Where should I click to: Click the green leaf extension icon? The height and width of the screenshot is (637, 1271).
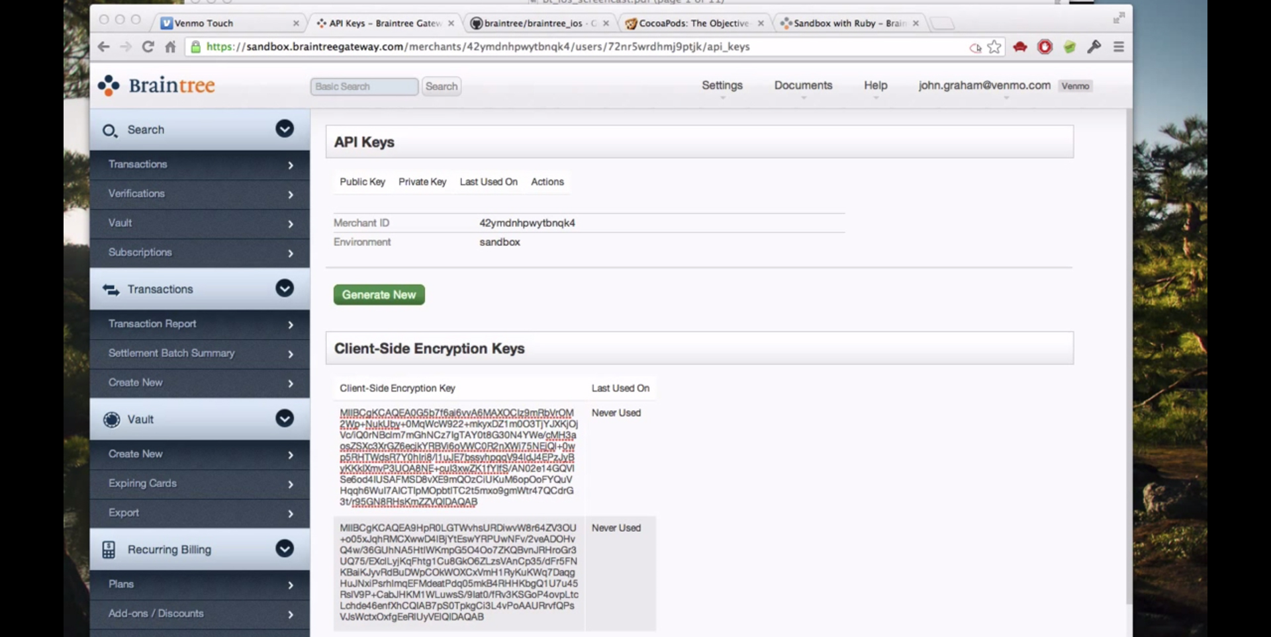point(1070,47)
